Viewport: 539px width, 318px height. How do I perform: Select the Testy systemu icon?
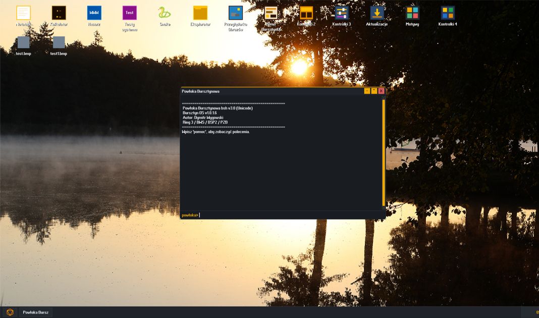coord(130,13)
